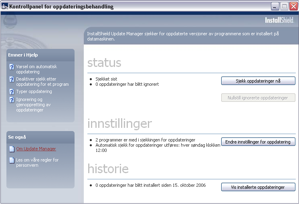Open Ignorering og gjenoppretting av oppdateringer topic
The height and width of the screenshot is (204, 299).
point(33,105)
